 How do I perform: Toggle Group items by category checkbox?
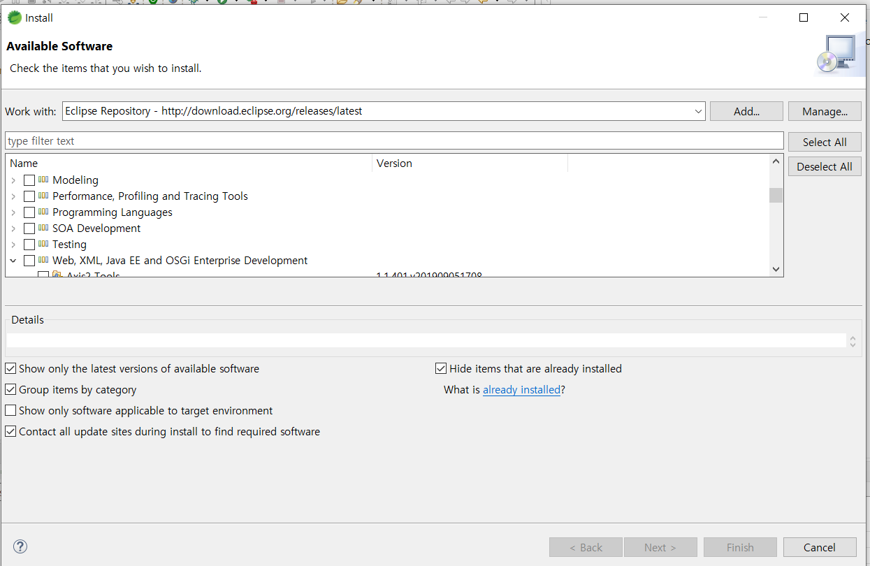click(x=10, y=389)
